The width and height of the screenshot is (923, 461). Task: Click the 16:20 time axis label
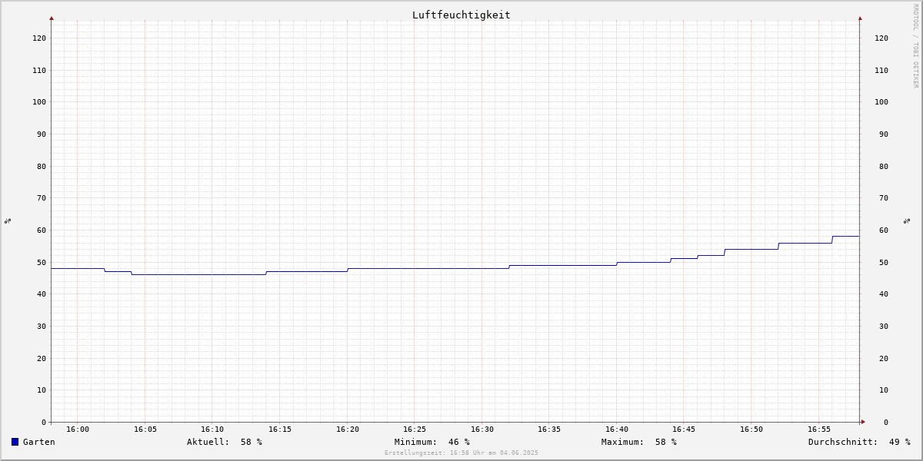point(348,429)
